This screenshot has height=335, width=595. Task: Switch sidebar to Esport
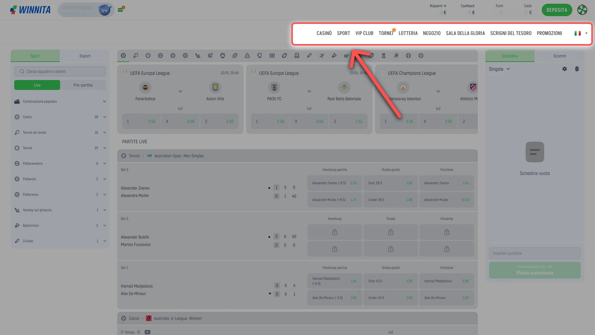(85, 56)
